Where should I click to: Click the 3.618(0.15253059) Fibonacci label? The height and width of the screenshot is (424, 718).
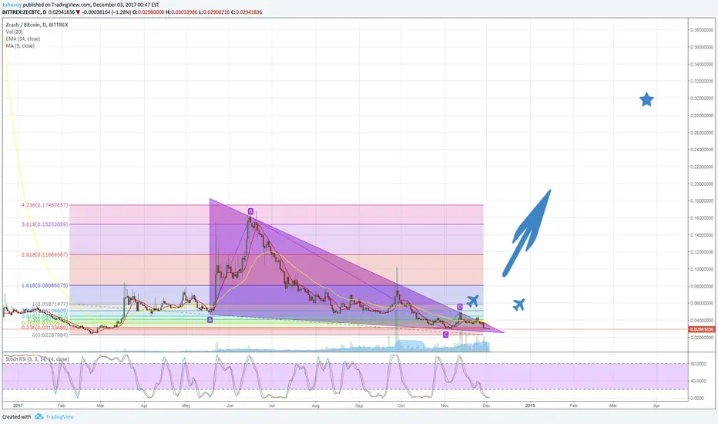point(45,224)
